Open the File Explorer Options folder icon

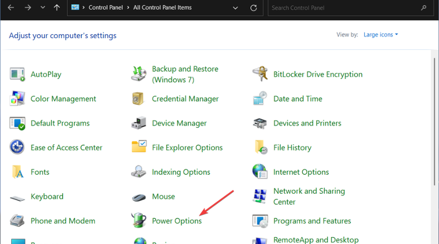click(139, 146)
